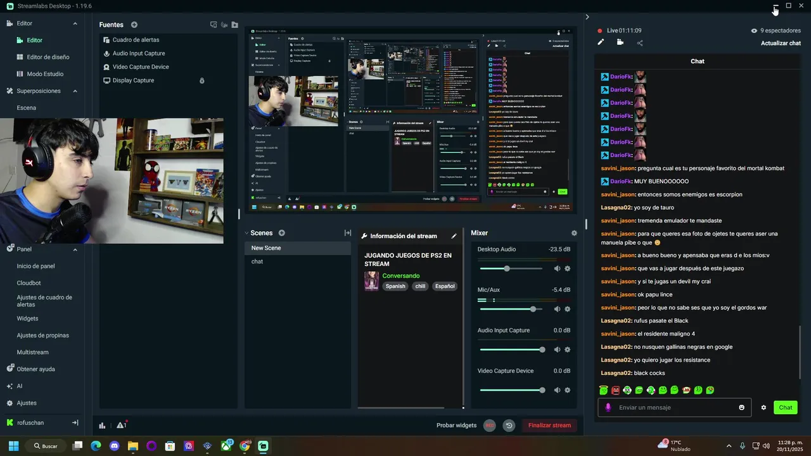Click the first layout icon in the Fuentes header
Screen dimensions: 811x456
click(214, 25)
